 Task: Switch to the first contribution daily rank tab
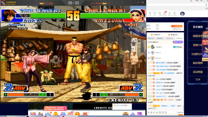151,38
